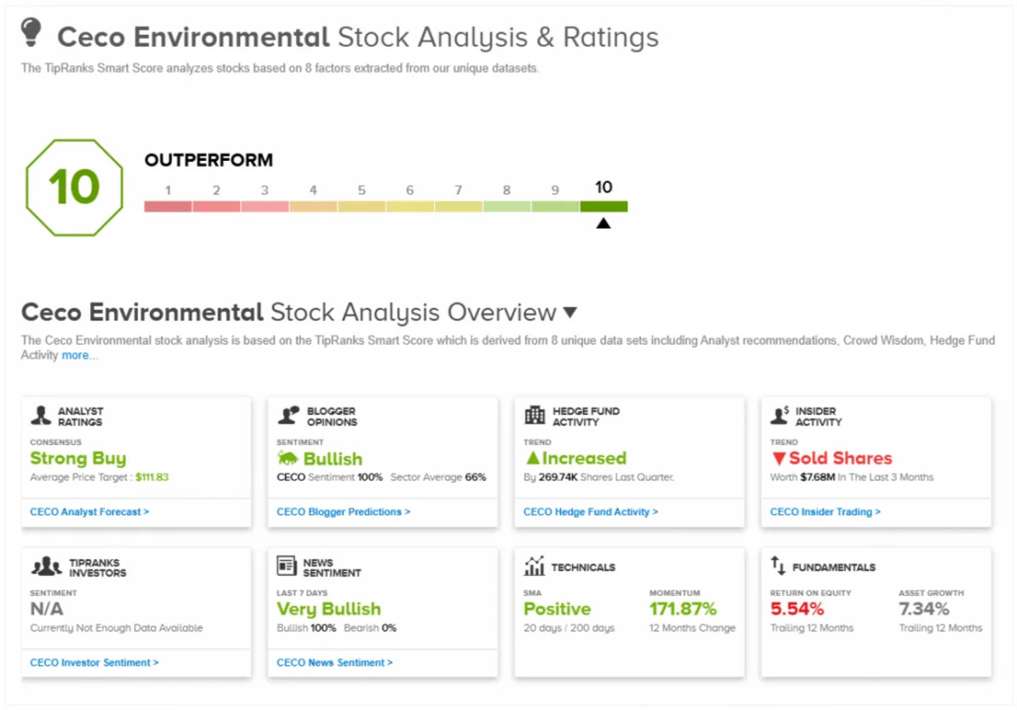The height and width of the screenshot is (710, 1017).
Task: Collapse the Stock Analysis Overview dropdown arrow
Action: click(570, 313)
